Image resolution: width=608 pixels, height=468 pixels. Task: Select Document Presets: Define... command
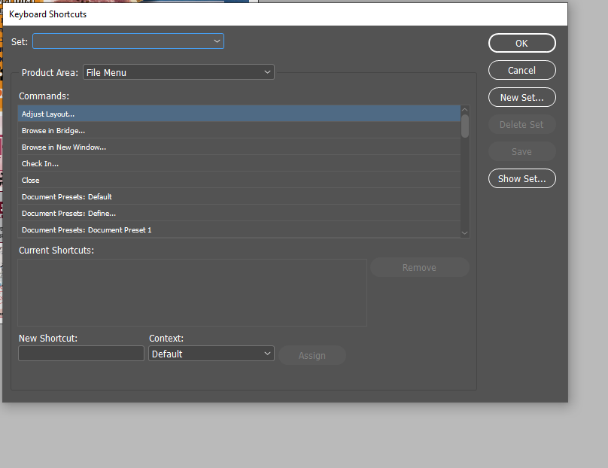239,213
